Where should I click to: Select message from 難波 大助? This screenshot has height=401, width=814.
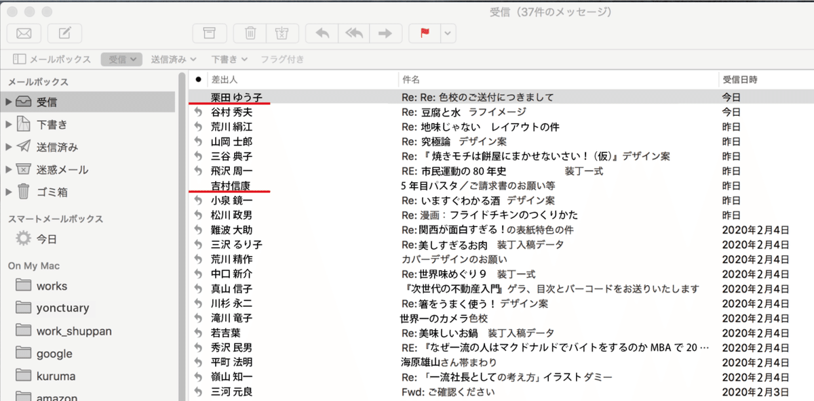pyautogui.click(x=501, y=230)
